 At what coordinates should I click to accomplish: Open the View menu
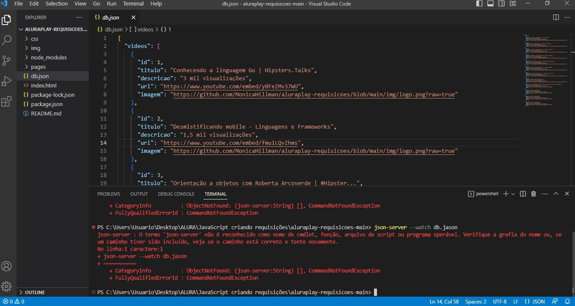(x=80, y=3)
